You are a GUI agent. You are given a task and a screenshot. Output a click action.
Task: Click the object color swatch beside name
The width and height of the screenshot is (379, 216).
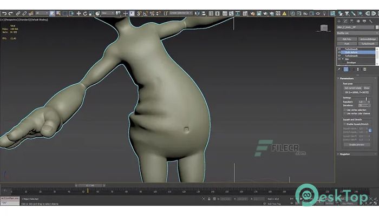point(377,27)
